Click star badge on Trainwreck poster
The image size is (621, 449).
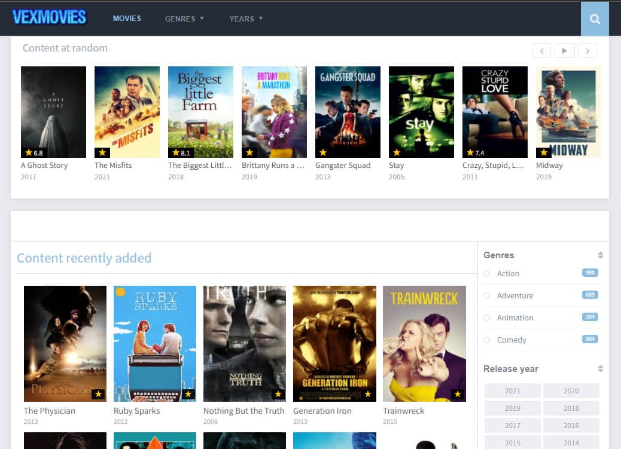(458, 395)
